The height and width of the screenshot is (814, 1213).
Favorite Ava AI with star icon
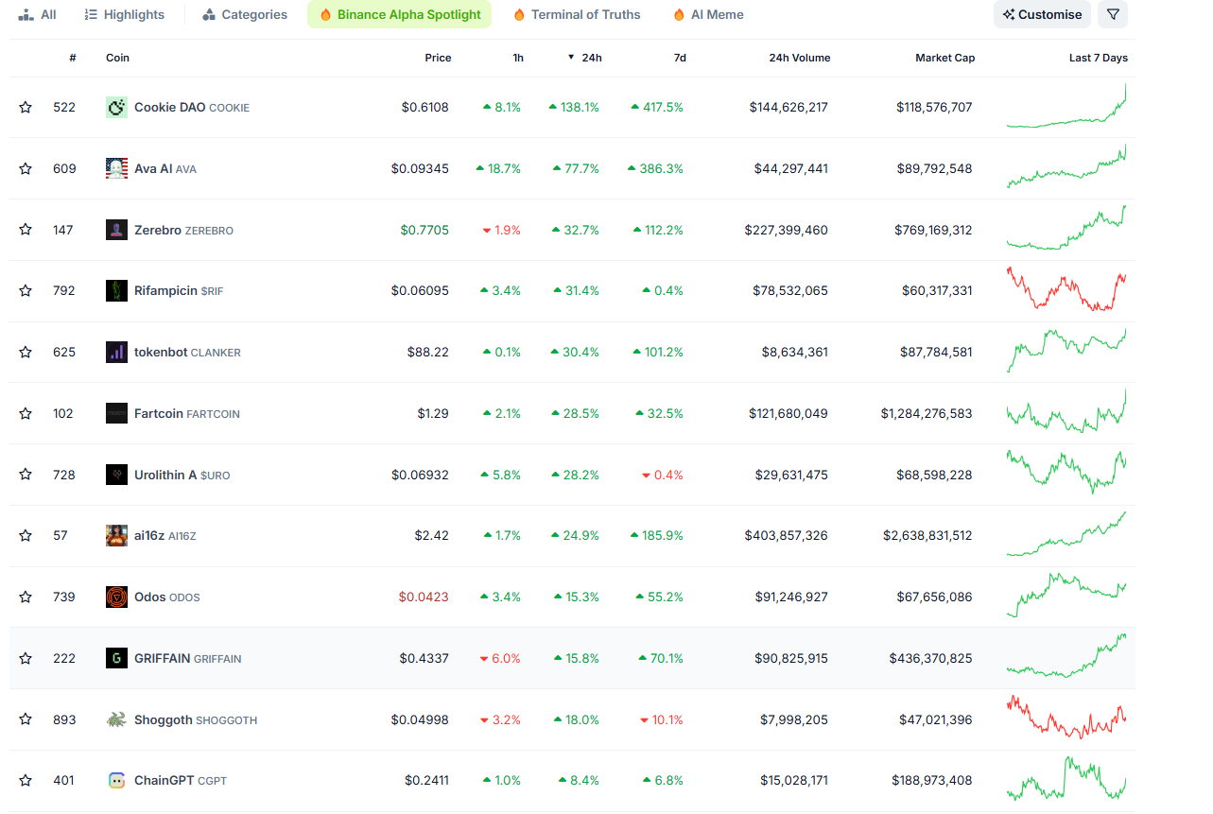pyautogui.click(x=26, y=168)
